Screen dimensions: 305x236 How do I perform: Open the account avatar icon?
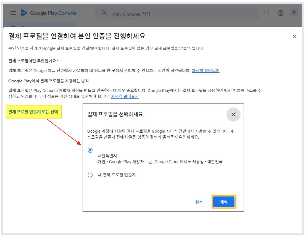point(294,13)
